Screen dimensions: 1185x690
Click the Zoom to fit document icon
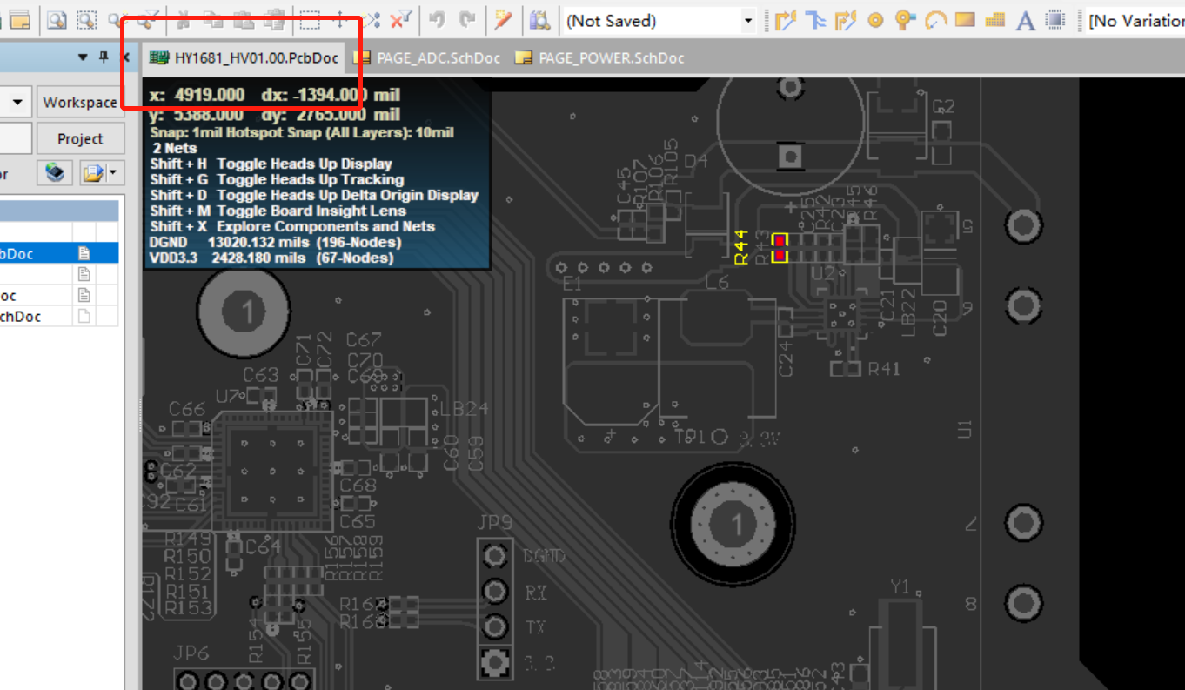[57, 19]
